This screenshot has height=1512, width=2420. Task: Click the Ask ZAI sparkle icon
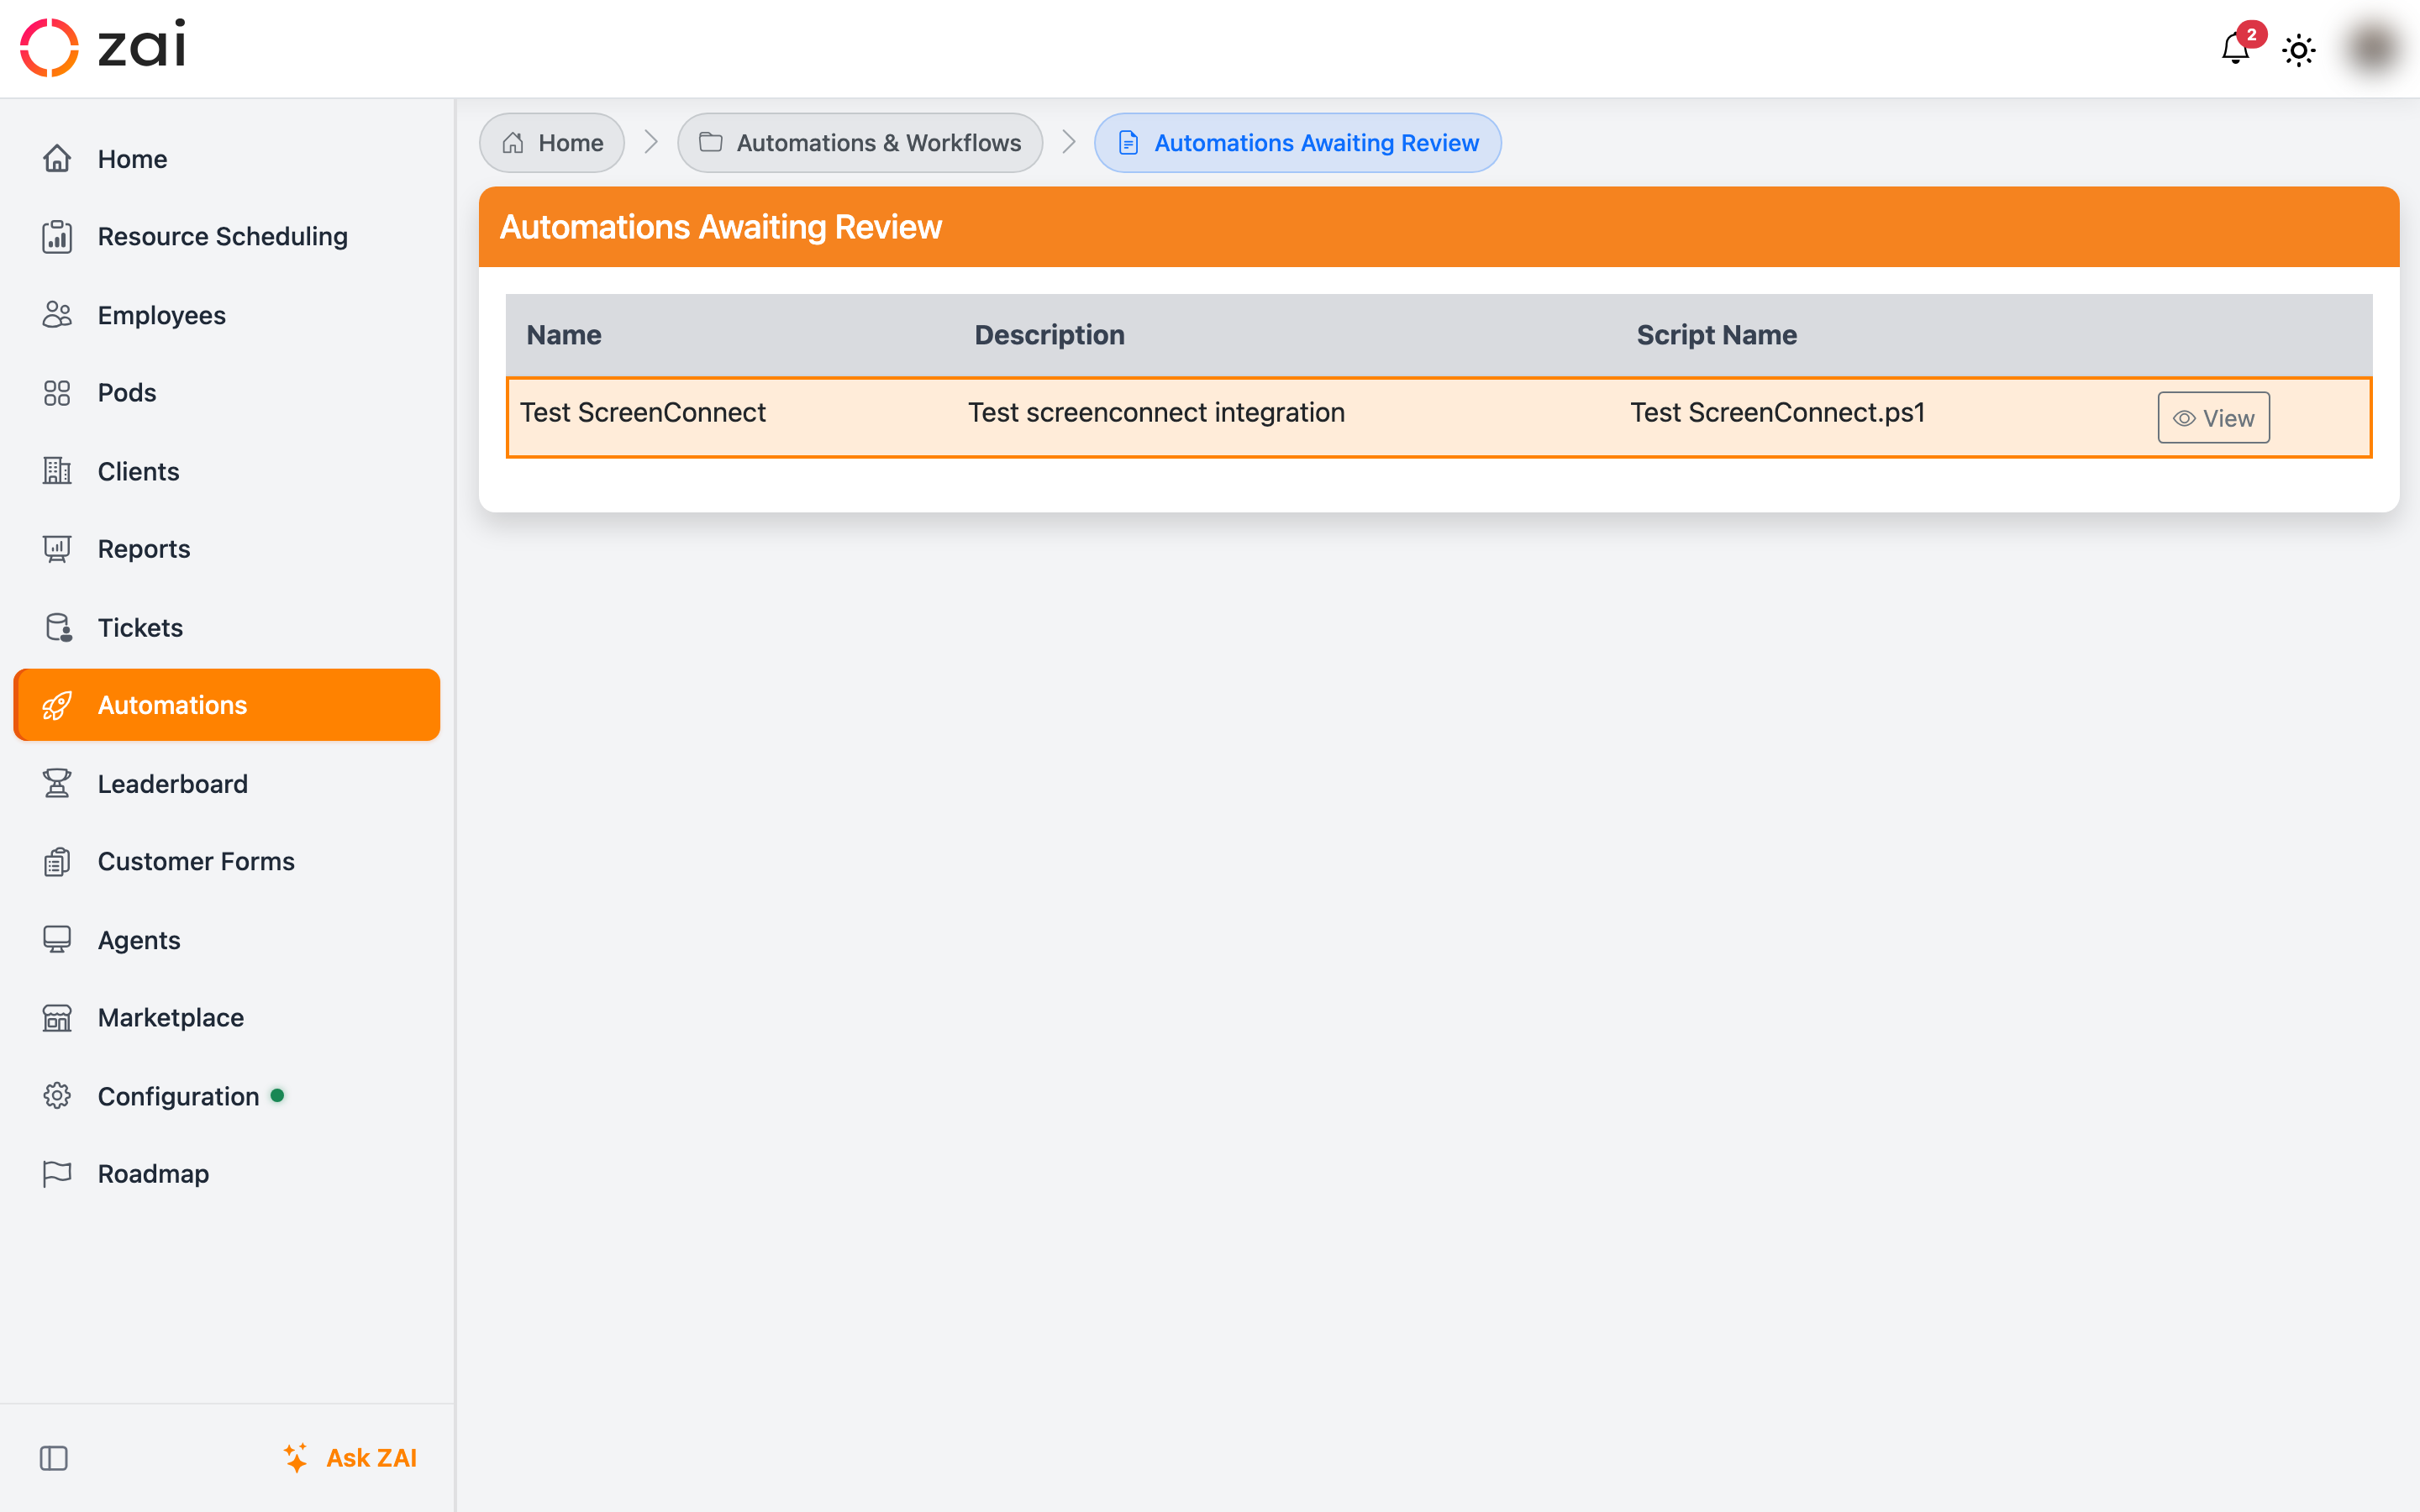coord(295,1458)
